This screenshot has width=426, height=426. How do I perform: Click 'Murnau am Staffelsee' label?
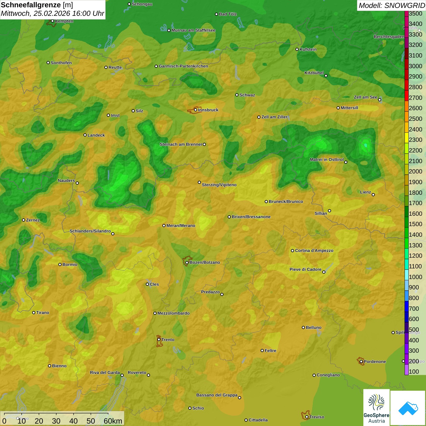click(194, 30)
